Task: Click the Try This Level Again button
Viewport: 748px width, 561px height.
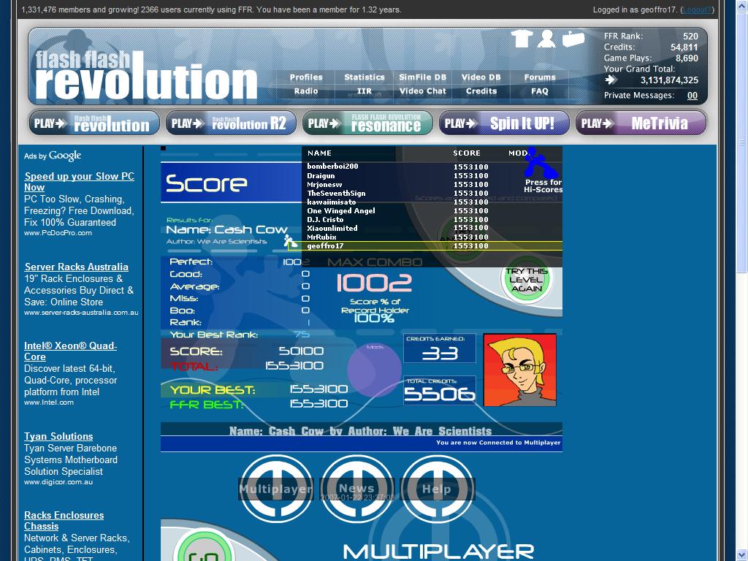Action: 526,280
